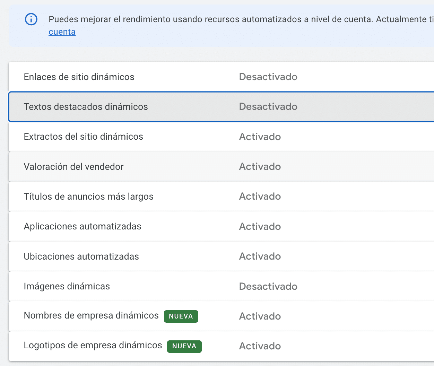This screenshot has width=434, height=366.
Task: Click the 'Nombres de empresa dinámicos' label
Action: point(91,316)
